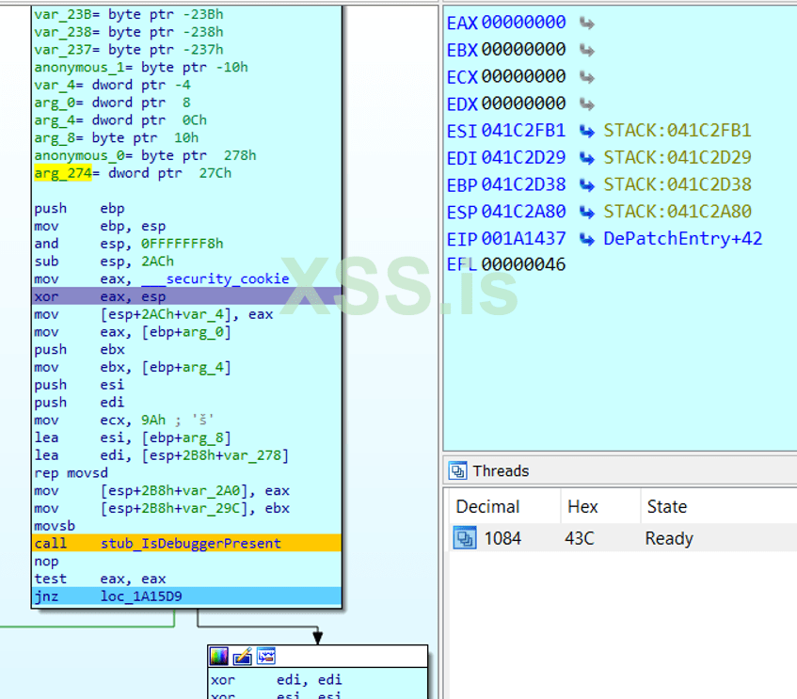Click the STACK:041C2FB1 link
Viewport: 797px width, 699px height.
[677, 131]
